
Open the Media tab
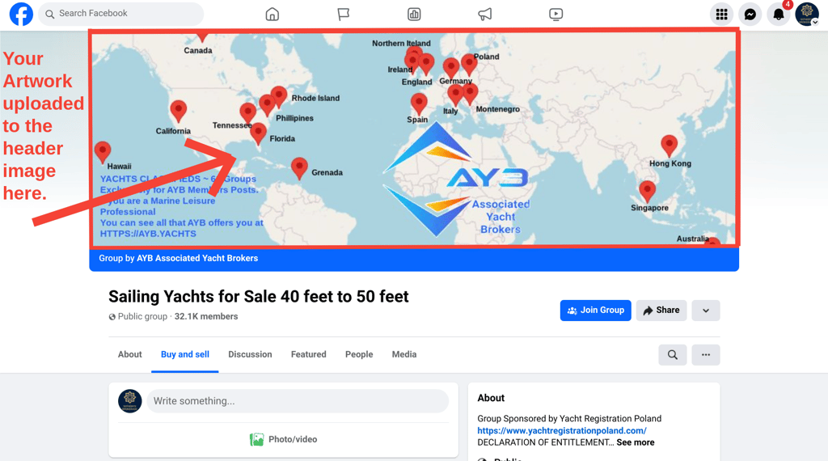pos(404,354)
